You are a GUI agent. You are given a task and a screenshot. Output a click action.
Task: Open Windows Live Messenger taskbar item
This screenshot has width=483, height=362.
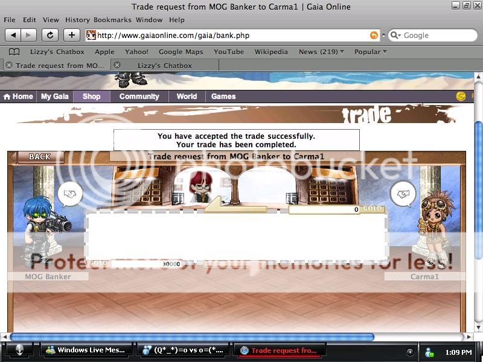[86, 351]
